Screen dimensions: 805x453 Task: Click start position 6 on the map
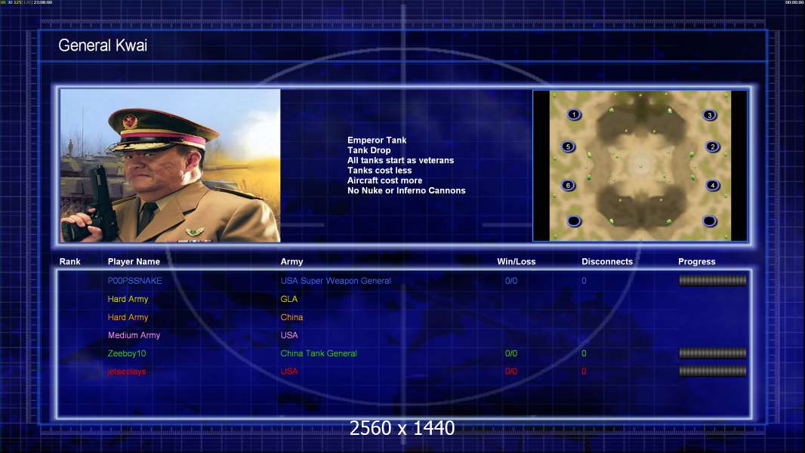568,185
